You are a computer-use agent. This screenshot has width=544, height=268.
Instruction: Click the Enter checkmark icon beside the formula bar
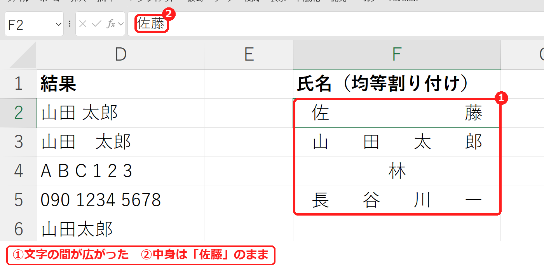(x=96, y=24)
